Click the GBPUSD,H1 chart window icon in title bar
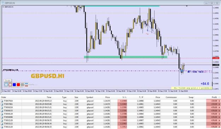This screenshot has height=129, width=221. pyautogui.click(x=3, y=3)
